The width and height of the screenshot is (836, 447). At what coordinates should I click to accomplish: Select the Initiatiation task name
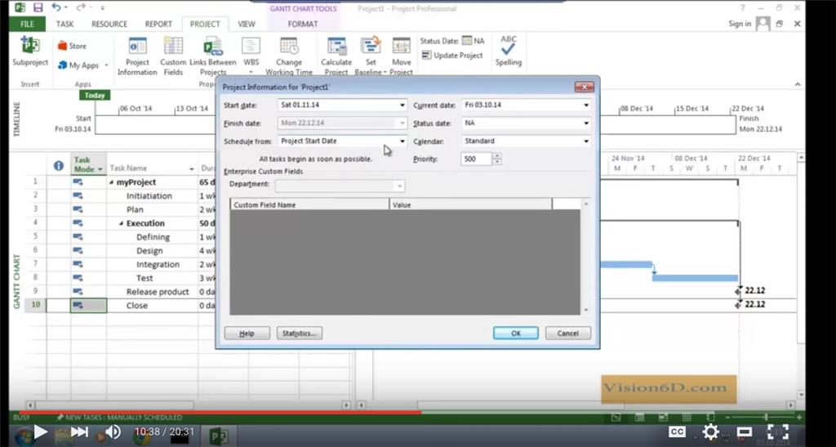click(x=149, y=196)
